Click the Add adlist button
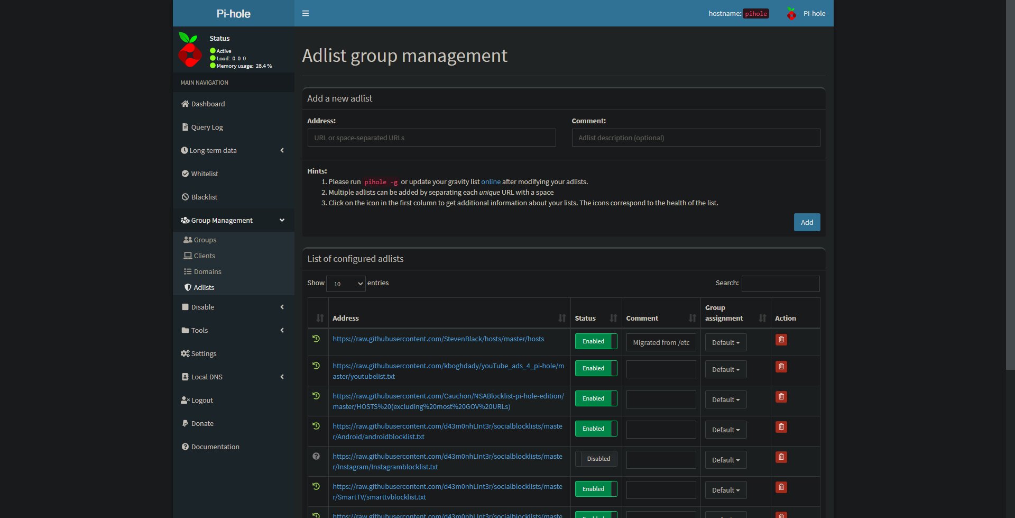The width and height of the screenshot is (1015, 518). pos(807,222)
